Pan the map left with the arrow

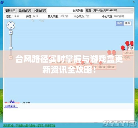[8, 25]
